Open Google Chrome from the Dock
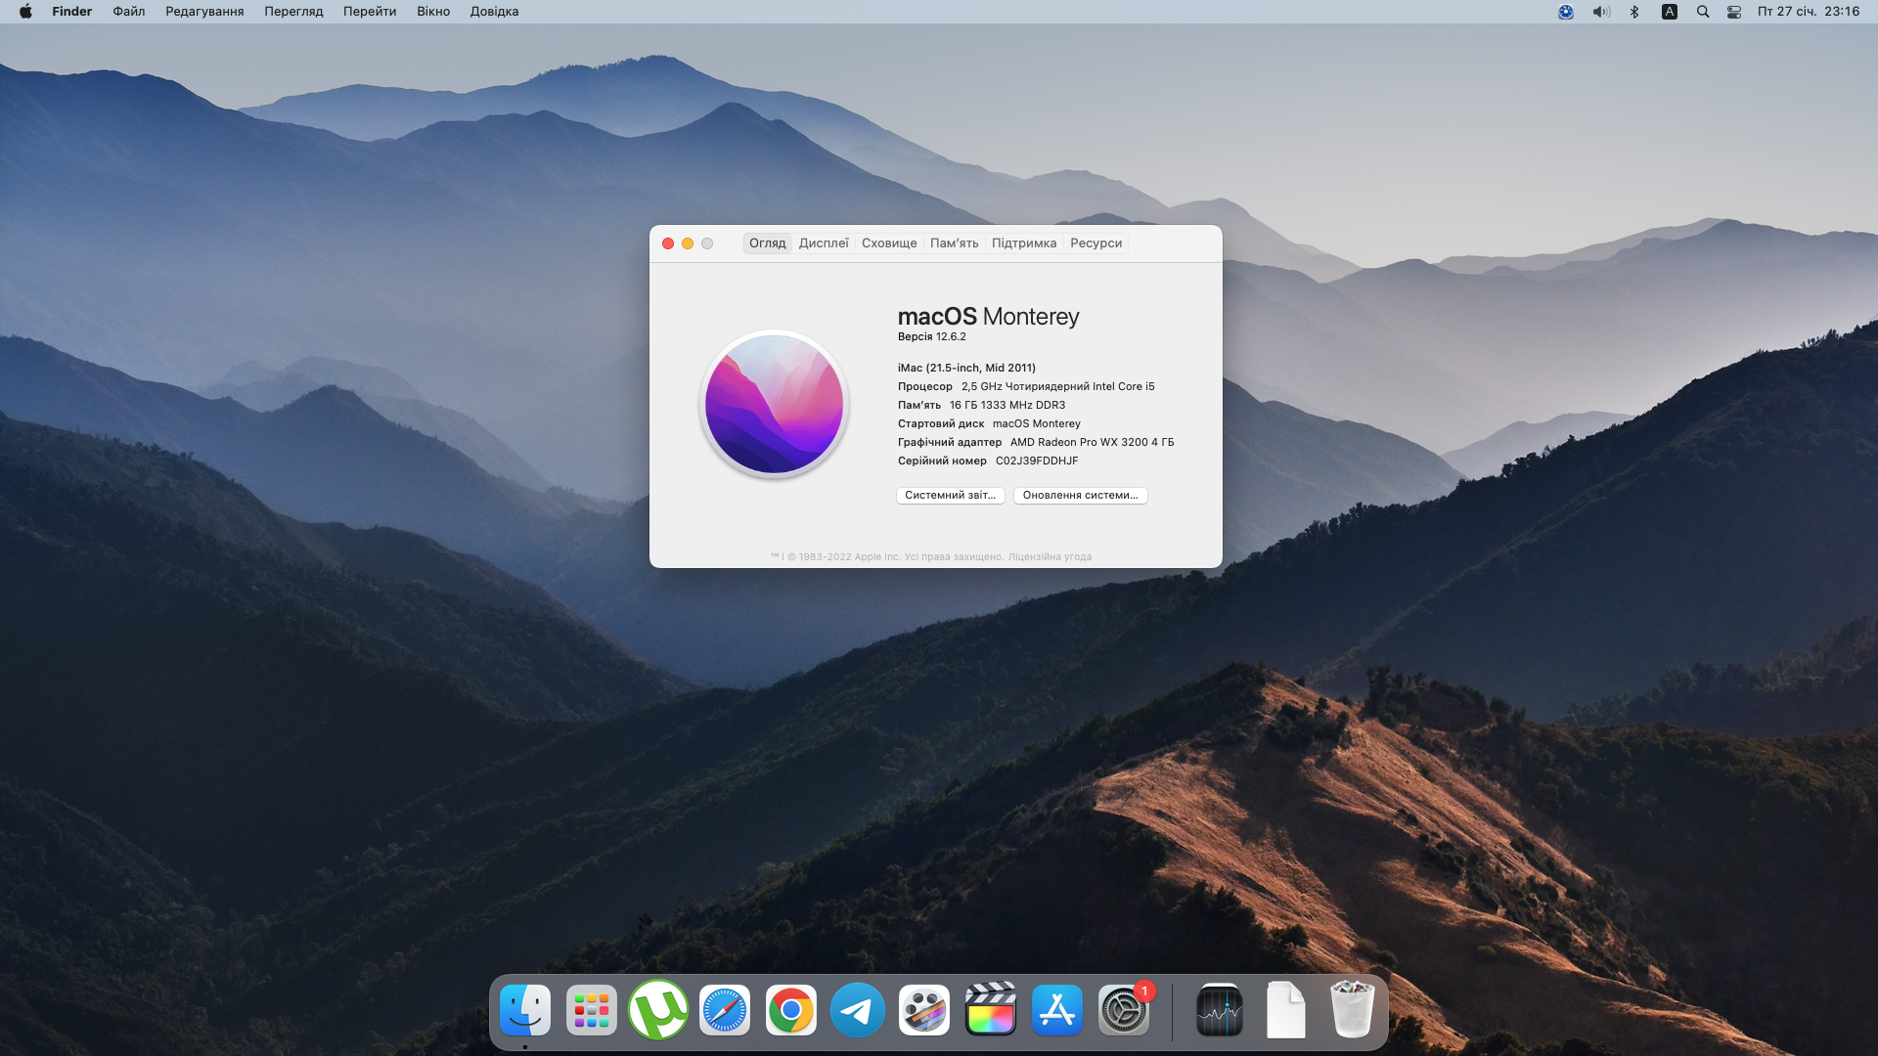This screenshot has height=1056, width=1878. pos(791,1010)
